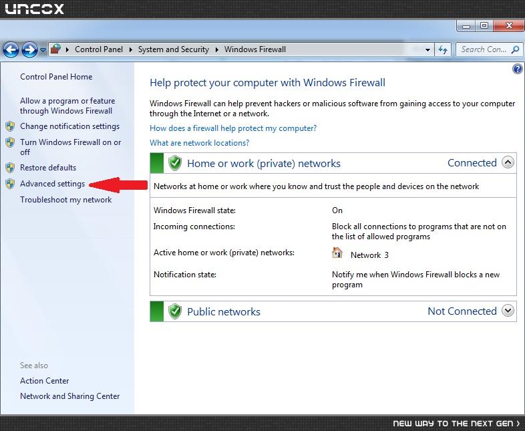525x431 pixels.
Task: Go back with the blue back arrow
Action: (x=11, y=50)
